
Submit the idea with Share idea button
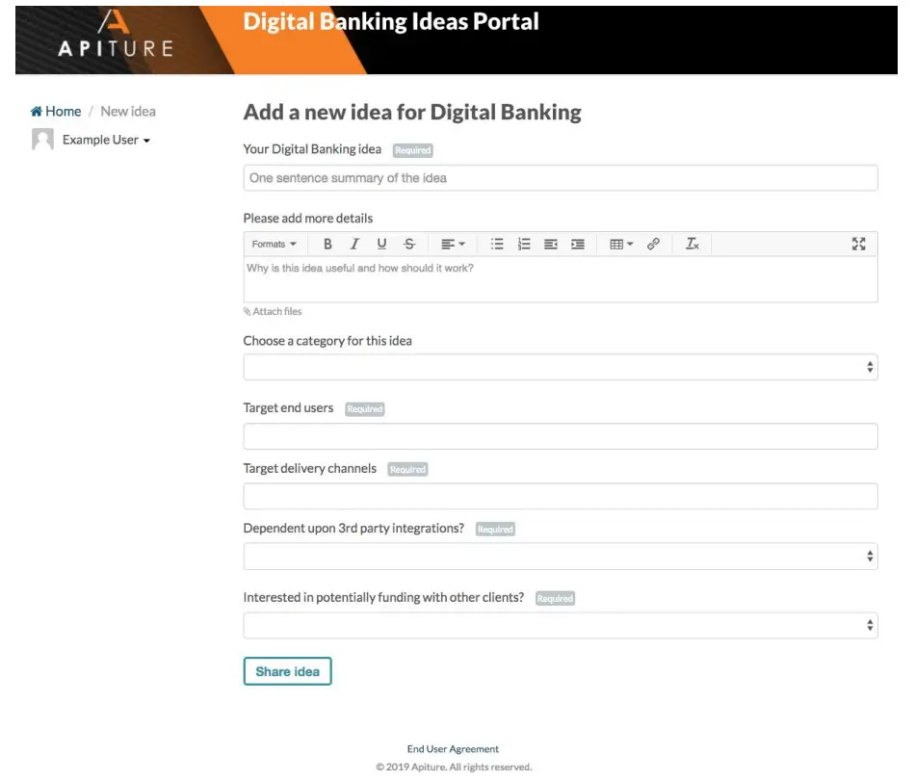click(287, 671)
